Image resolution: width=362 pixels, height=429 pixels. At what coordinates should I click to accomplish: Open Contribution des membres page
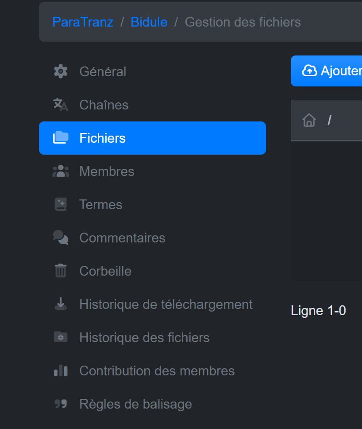(x=152, y=371)
